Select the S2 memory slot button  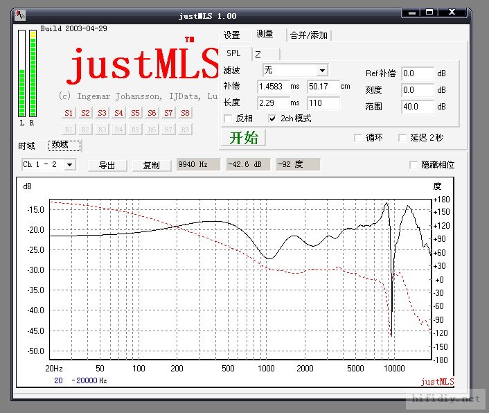pos(85,113)
